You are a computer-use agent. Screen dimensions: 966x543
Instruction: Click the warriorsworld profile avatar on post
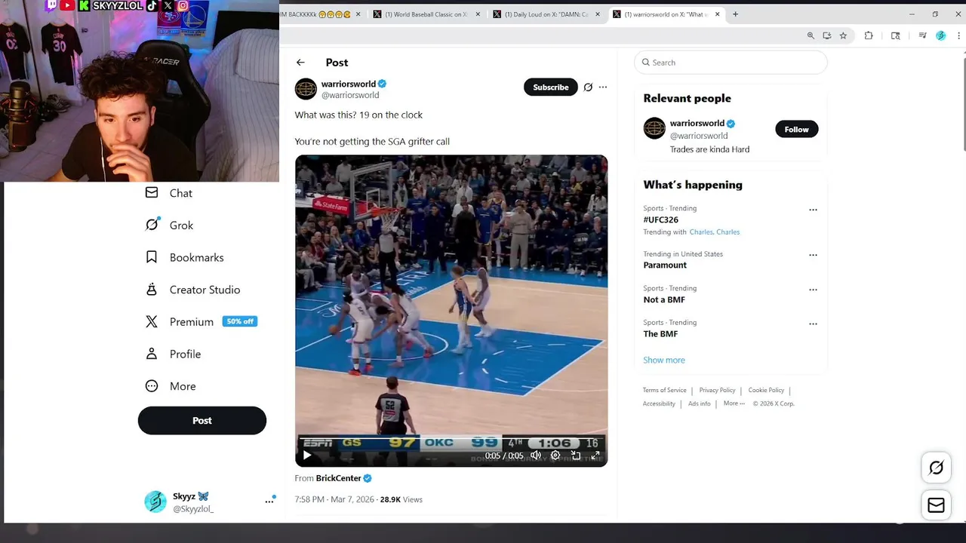pyautogui.click(x=306, y=89)
